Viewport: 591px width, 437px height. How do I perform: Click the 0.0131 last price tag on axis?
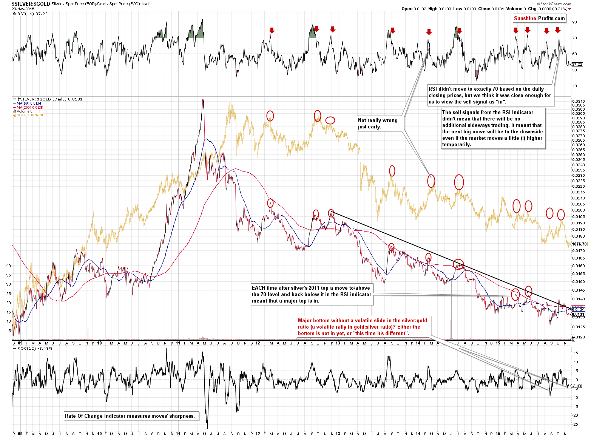click(578, 314)
